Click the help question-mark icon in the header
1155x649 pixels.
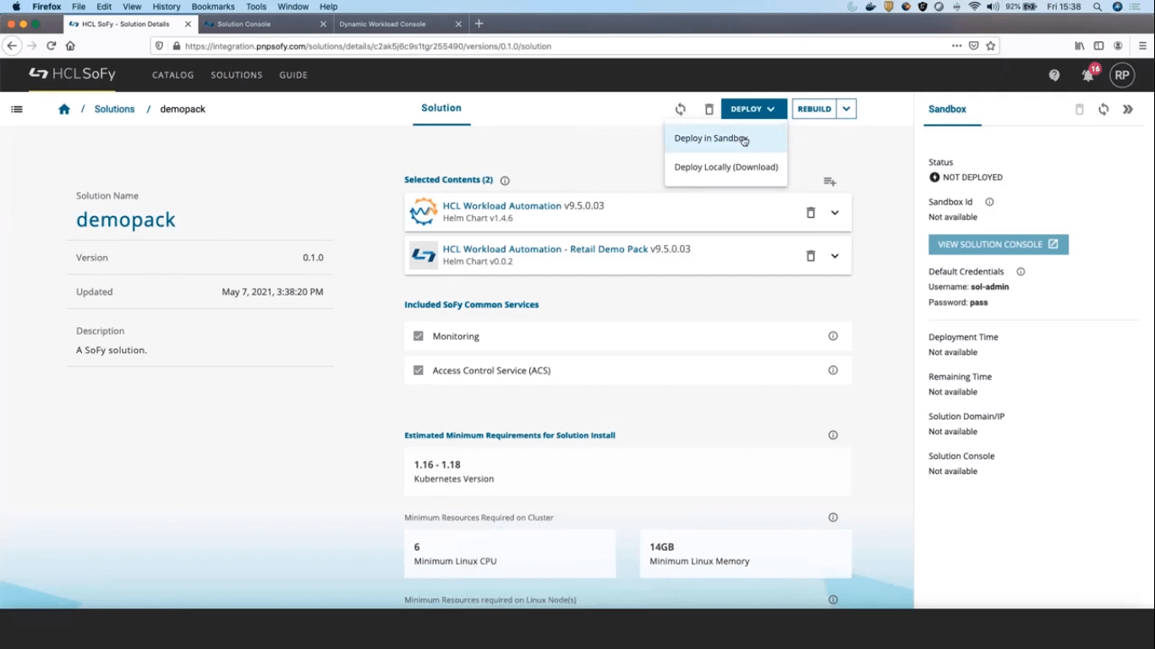coord(1054,75)
